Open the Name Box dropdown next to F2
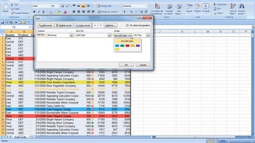 [x=29, y=27]
